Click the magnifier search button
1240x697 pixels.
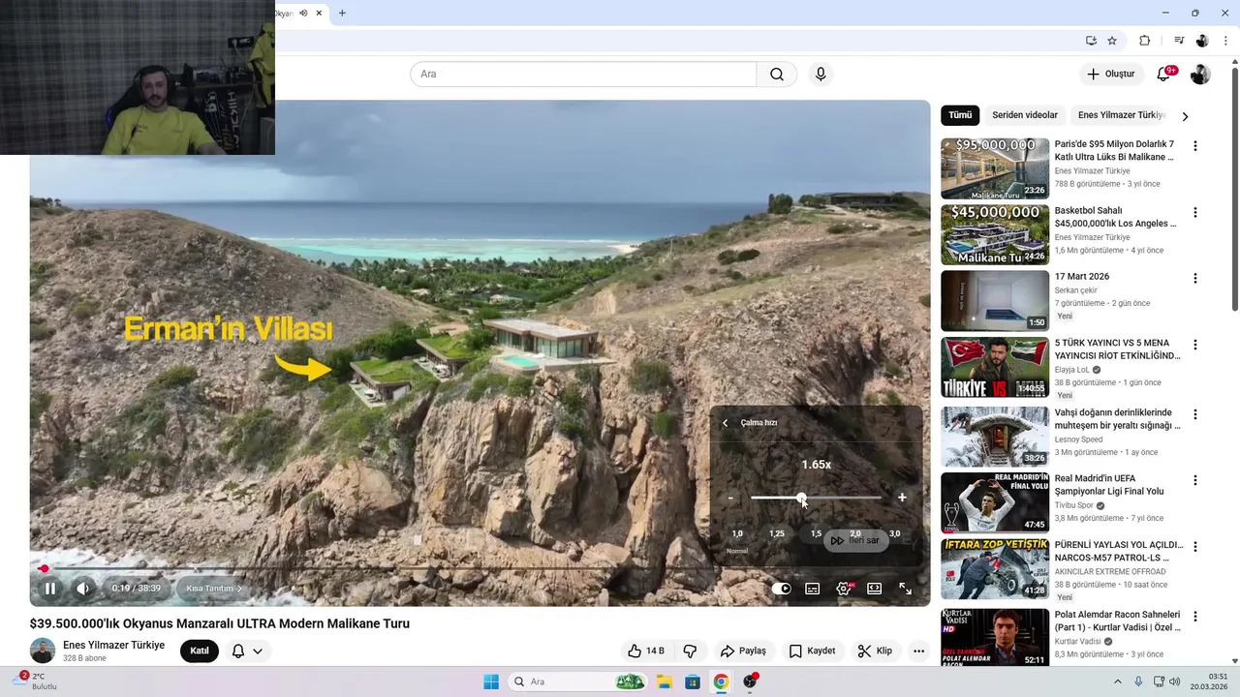click(777, 74)
